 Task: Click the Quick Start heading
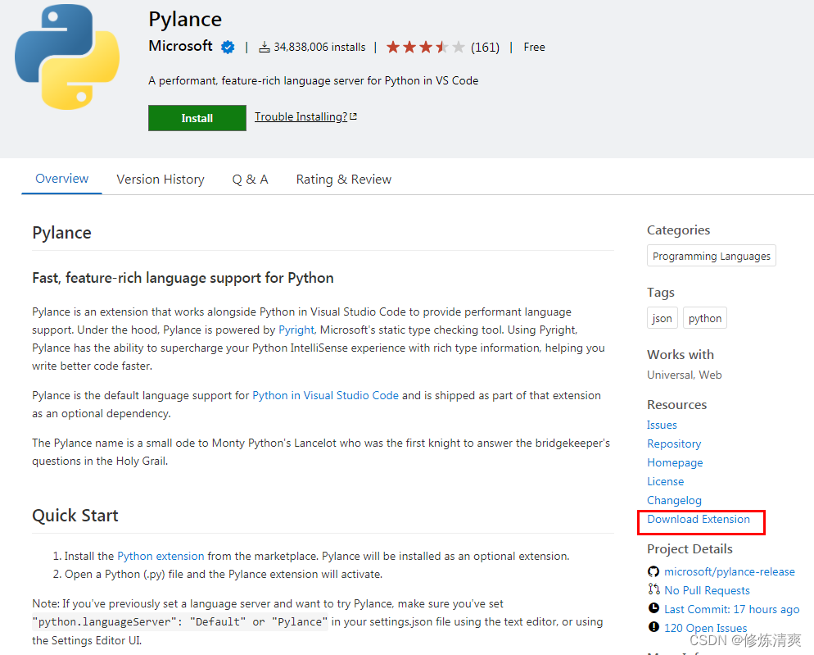(75, 516)
